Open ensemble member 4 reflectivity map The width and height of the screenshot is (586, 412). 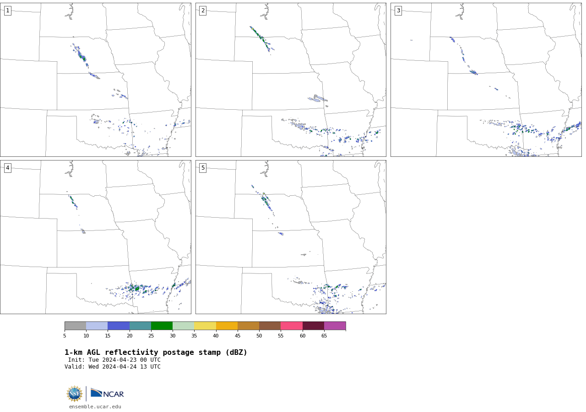click(95, 237)
